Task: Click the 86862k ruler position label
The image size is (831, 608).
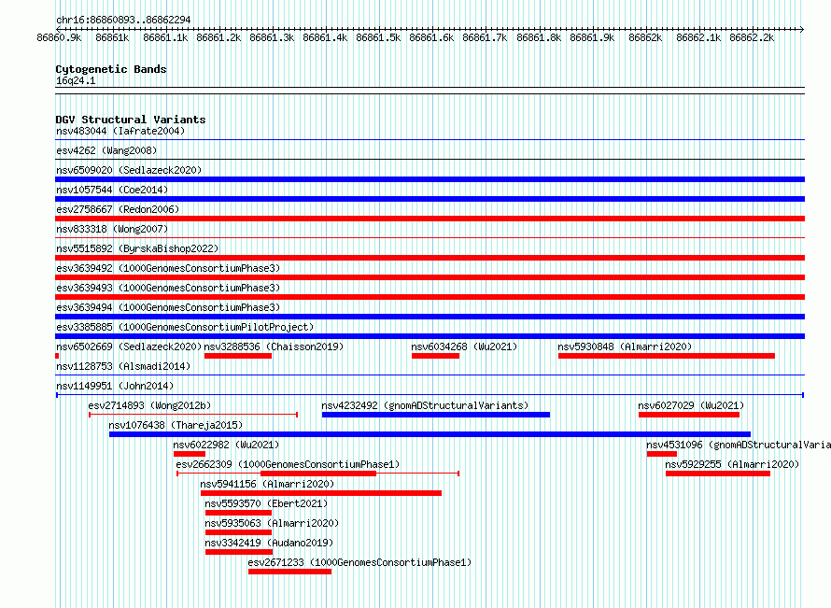Action: [645, 37]
